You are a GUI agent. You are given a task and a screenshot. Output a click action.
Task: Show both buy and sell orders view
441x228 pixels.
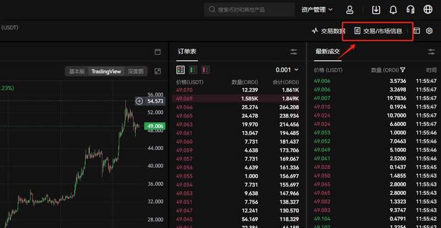pos(180,70)
